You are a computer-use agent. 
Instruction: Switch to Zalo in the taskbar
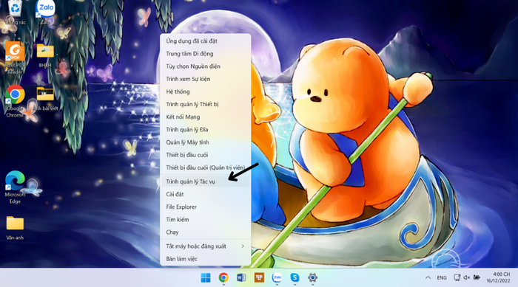[277, 277]
